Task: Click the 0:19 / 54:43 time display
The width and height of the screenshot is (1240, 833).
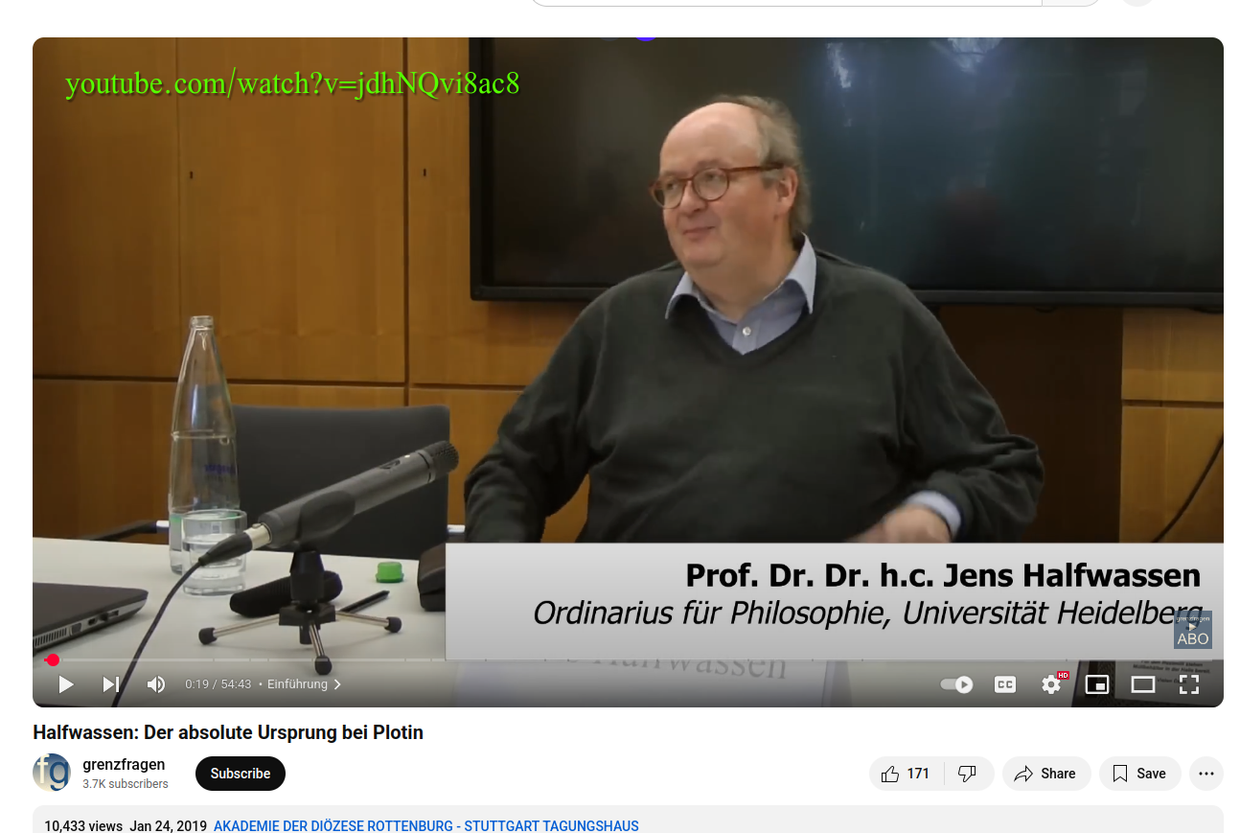Action: tap(218, 684)
